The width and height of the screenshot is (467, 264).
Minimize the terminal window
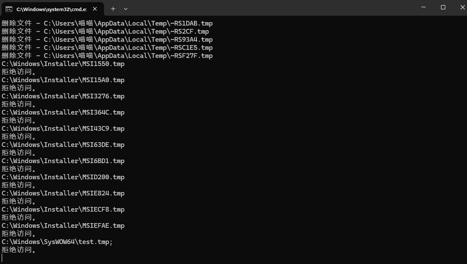point(424,7)
